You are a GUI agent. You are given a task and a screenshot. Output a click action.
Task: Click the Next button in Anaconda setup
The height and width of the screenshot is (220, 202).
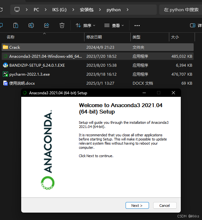tap(137, 205)
